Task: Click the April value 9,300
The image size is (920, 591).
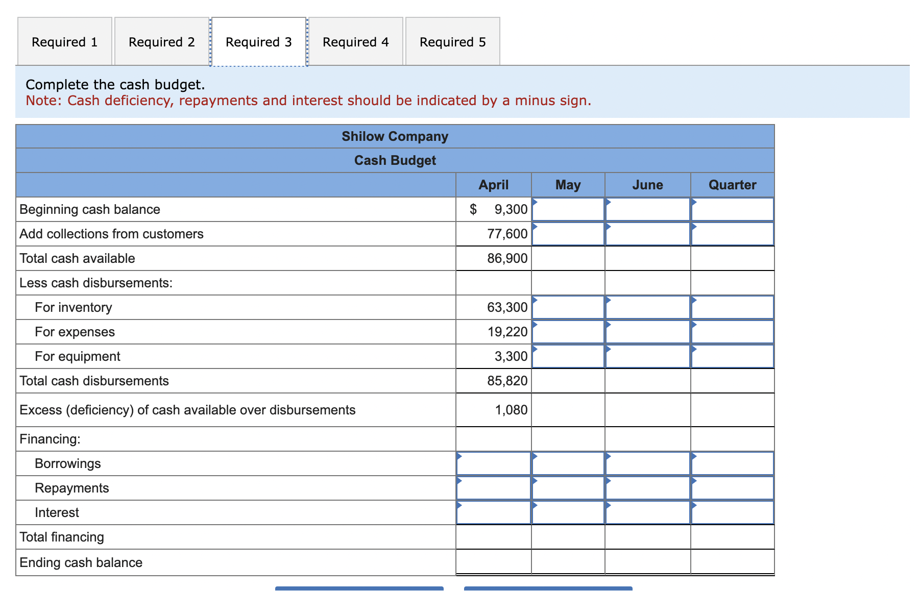Action: pyautogui.click(x=511, y=209)
